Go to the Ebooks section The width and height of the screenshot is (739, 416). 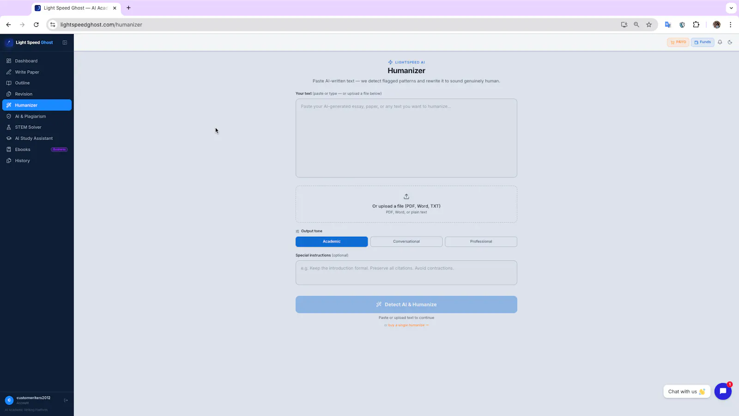[37, 150]
